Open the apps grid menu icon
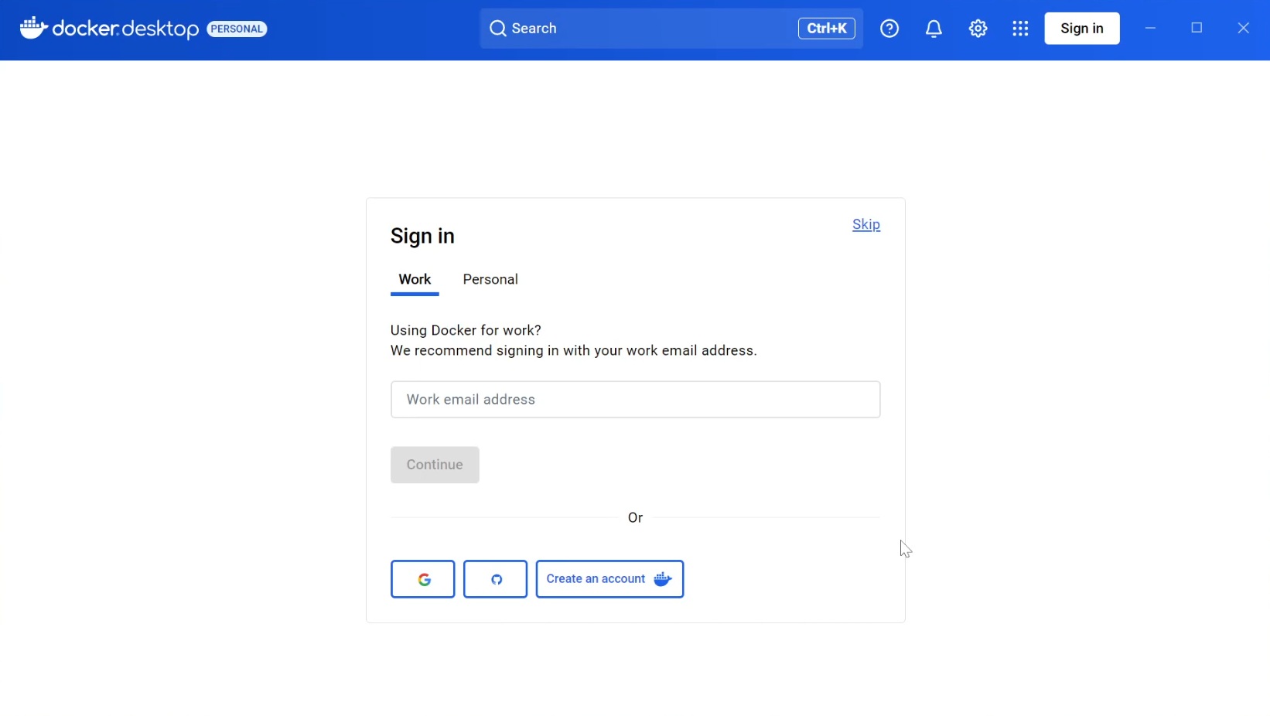This screenshot has height=716, width=1270. pos(1020,29)
